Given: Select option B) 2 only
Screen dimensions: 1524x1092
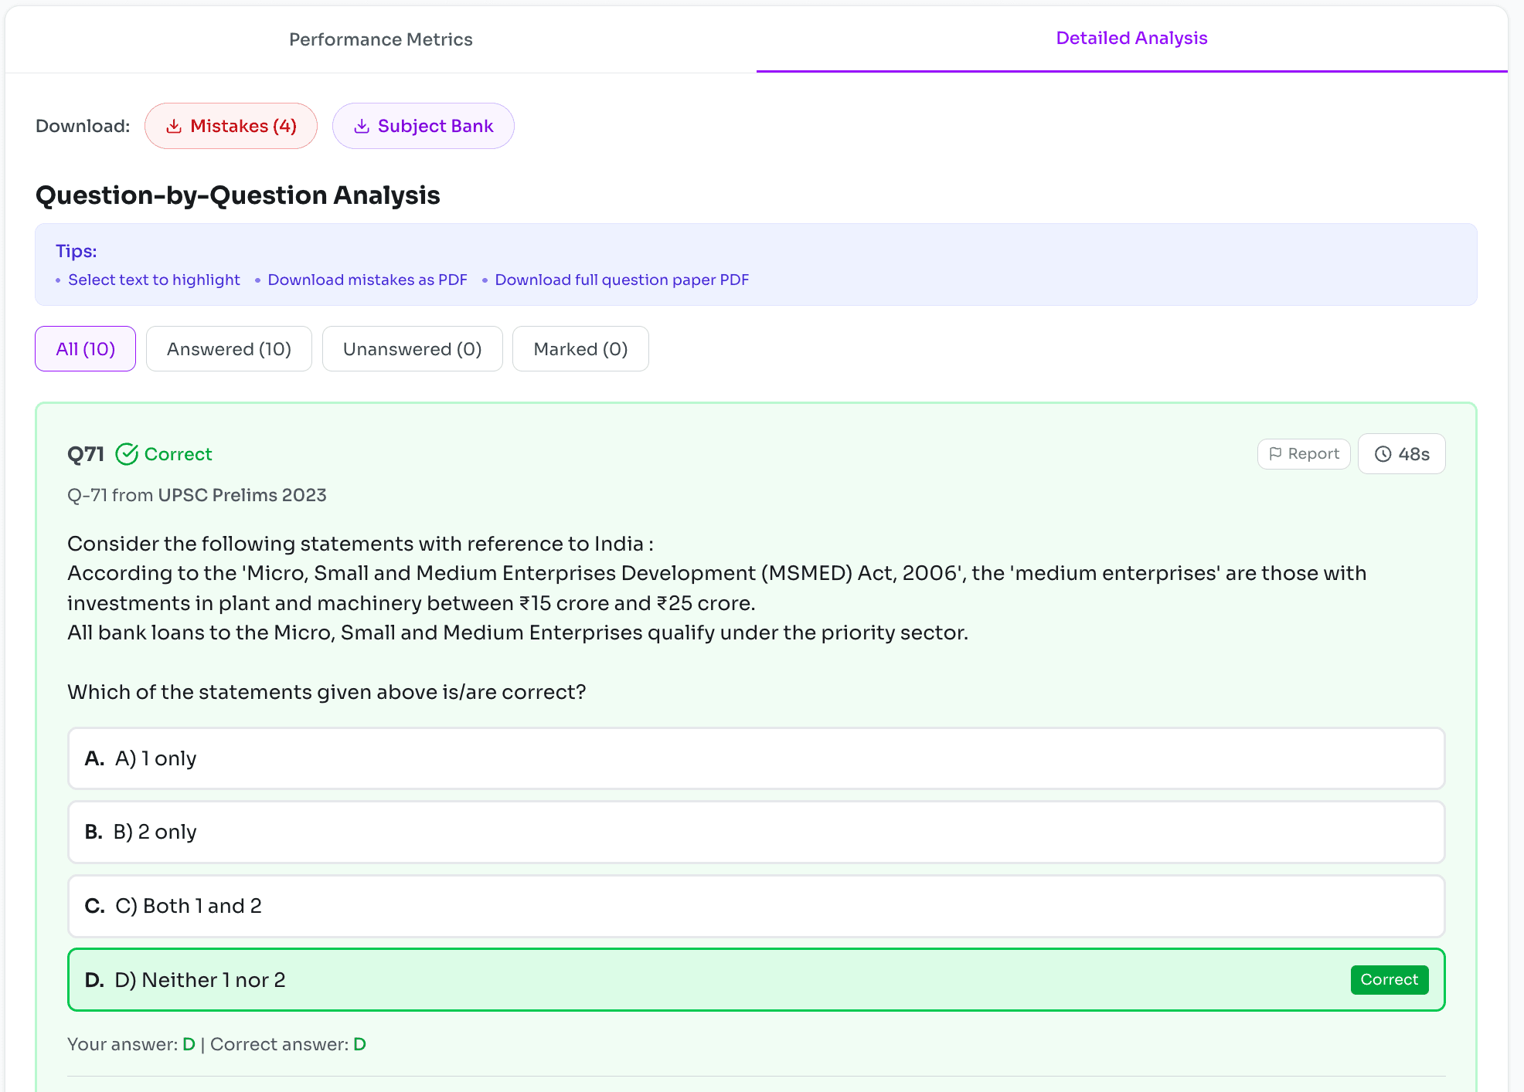Looking at the screenshot, I should pyautogui.click(x=756, y=832).
